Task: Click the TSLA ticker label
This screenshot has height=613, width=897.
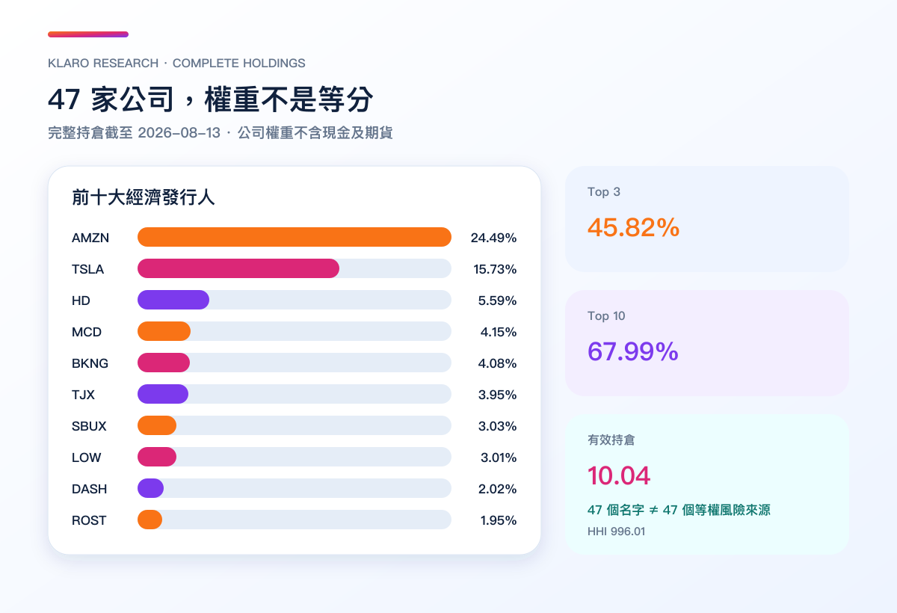Action: [x=87, y=269]
